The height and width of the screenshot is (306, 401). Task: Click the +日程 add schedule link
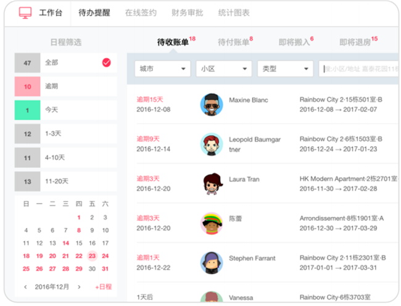tap(103, 287)
